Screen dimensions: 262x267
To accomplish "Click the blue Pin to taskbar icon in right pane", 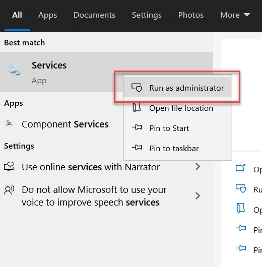I will (241, 248).
